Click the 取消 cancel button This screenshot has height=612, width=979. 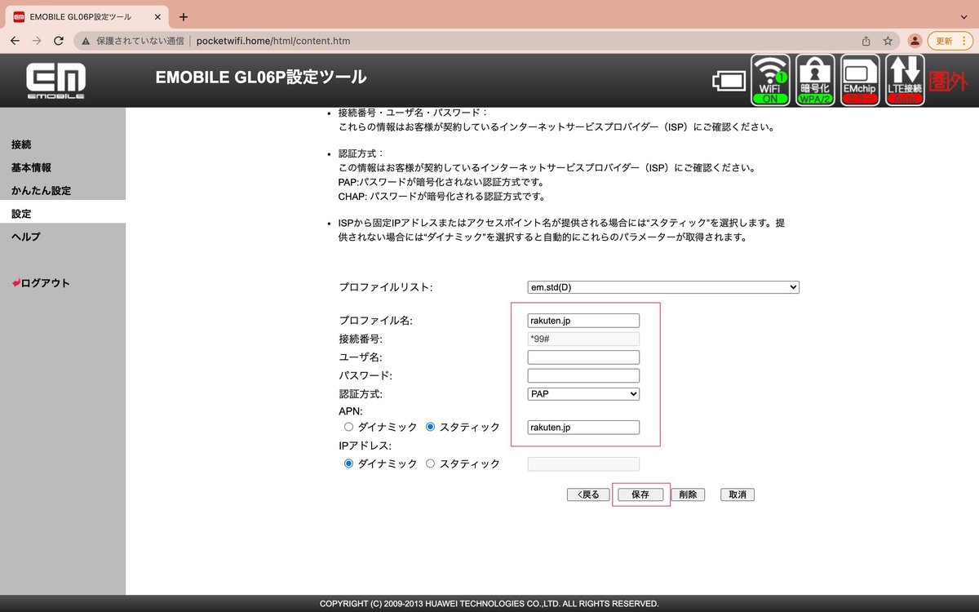[x=738, y=494]
